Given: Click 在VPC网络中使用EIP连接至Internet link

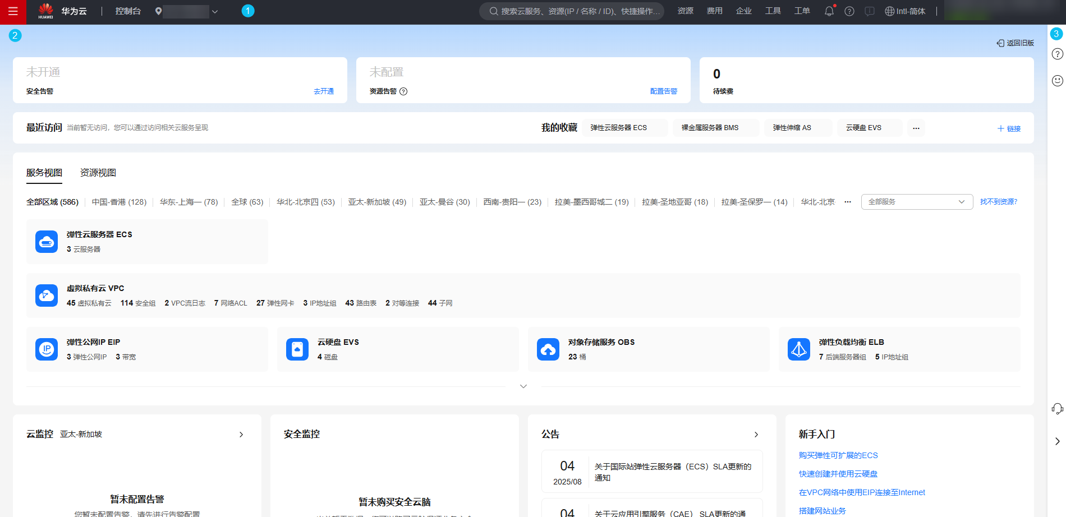Looking at the screenshot, I should (862, 492).
